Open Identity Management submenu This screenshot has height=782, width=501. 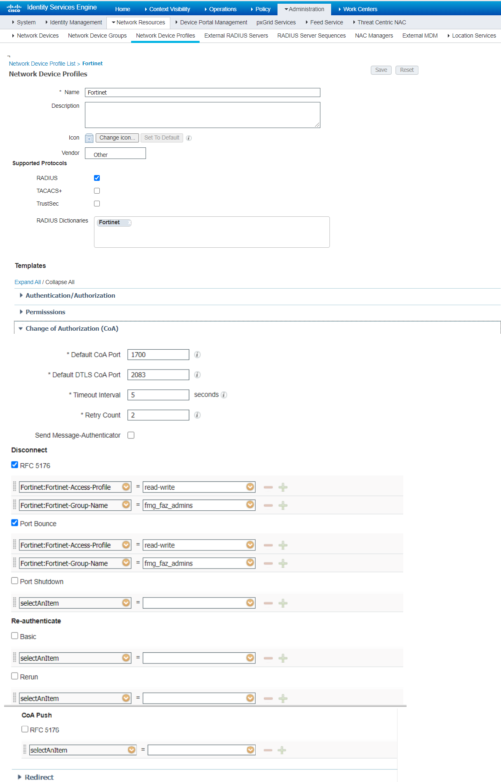(74, 22)
